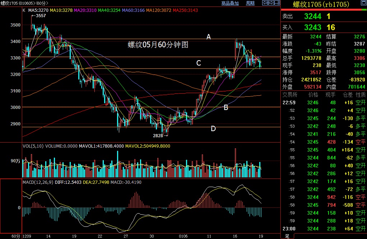
Task: Click the left arrow navigation icon
Action: point(265,3)
